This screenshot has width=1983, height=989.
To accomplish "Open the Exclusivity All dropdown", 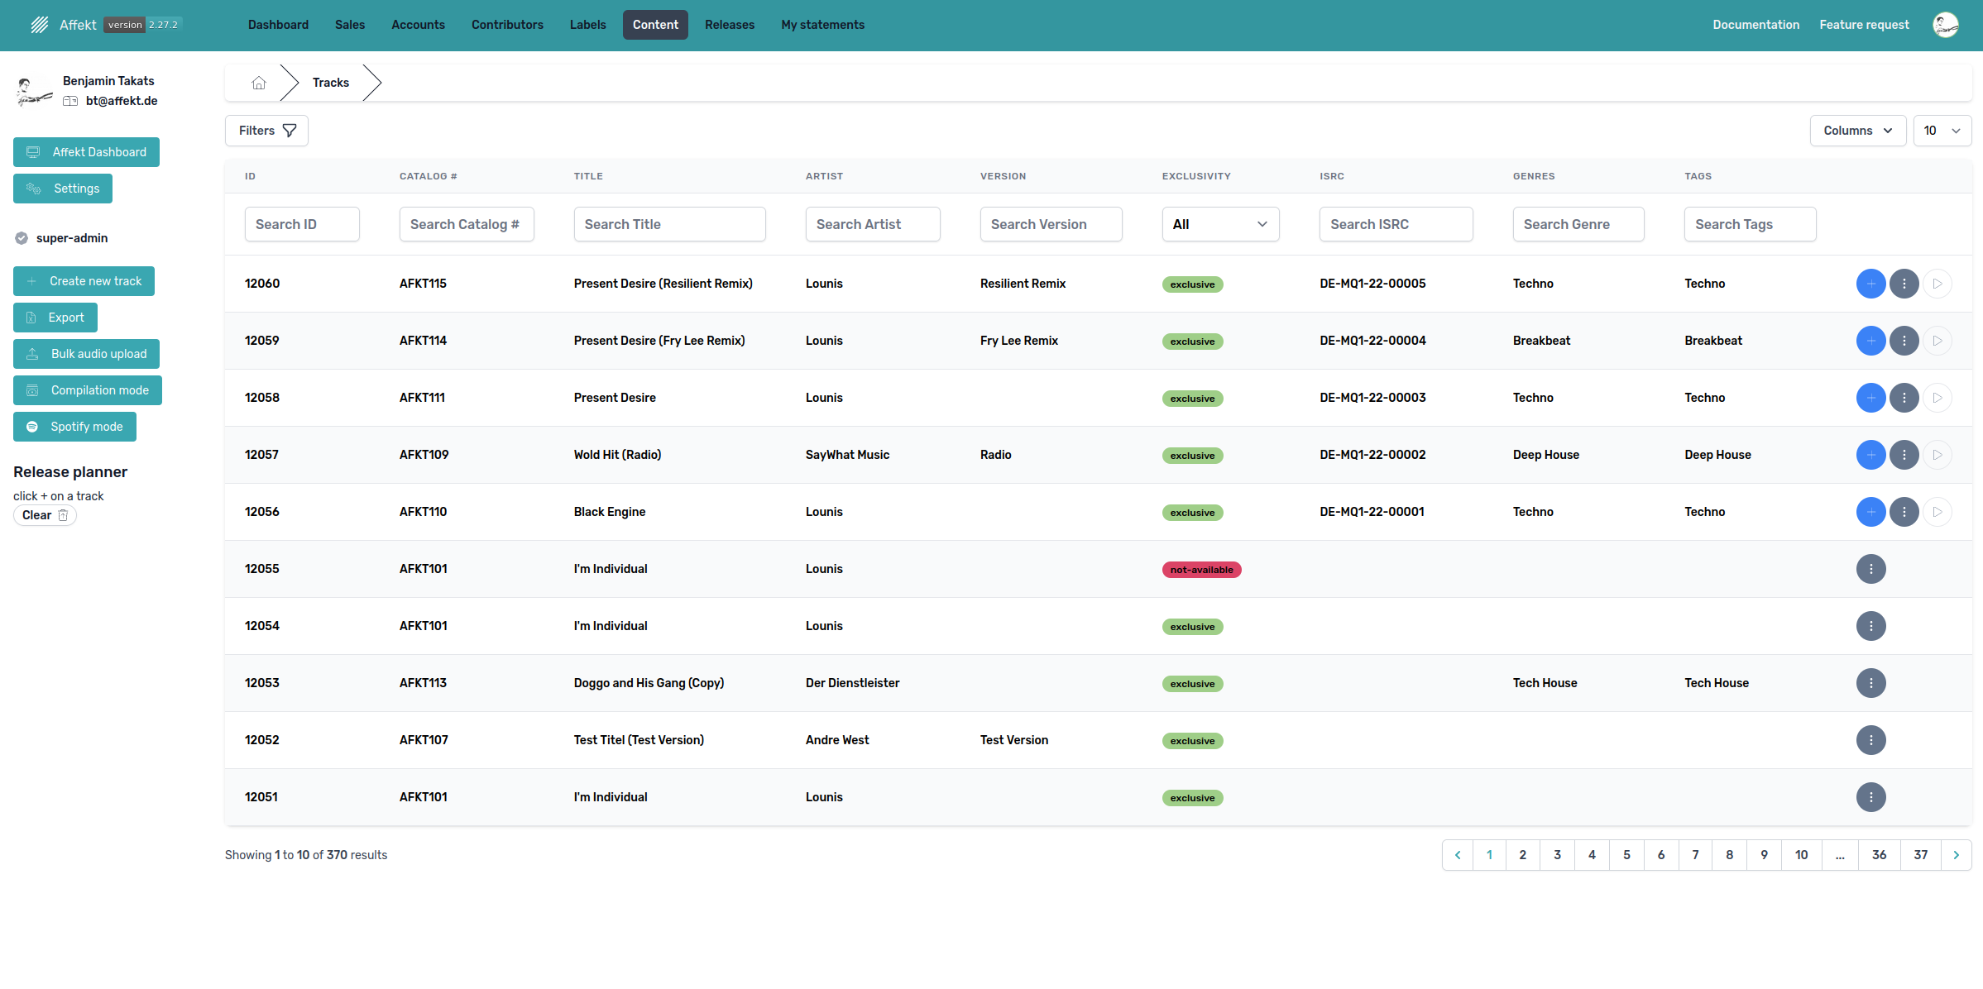I will (1219, 224).
